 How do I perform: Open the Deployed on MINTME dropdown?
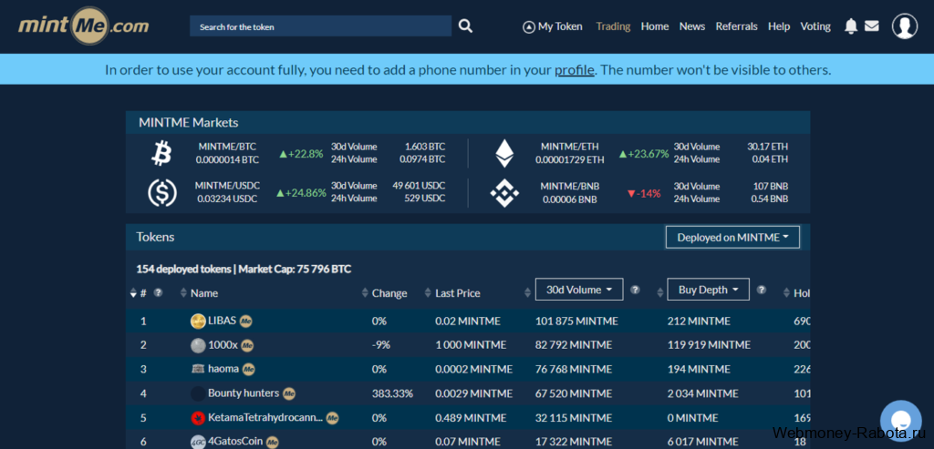click(x=732, y=238)
